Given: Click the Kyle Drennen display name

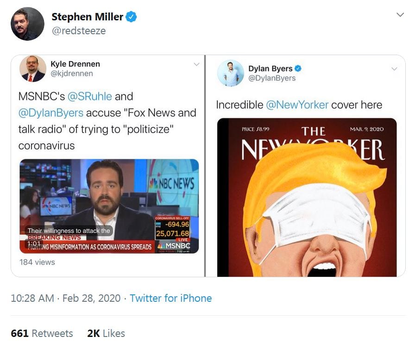Looking at the screenshot, I should (x=75, y=64).
